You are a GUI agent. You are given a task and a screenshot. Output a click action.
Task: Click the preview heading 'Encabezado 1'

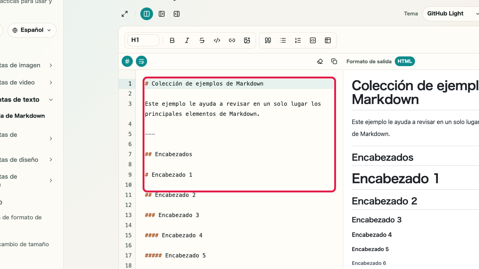[395, 179]
